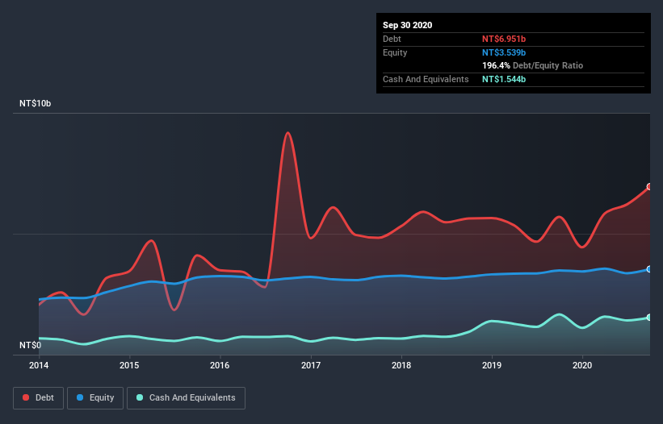Click the NT$0 y-axis label
663x424 pixels.
coord(31,345)
